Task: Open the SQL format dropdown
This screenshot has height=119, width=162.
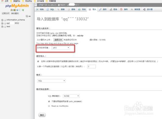Action: tap(52, 81)
